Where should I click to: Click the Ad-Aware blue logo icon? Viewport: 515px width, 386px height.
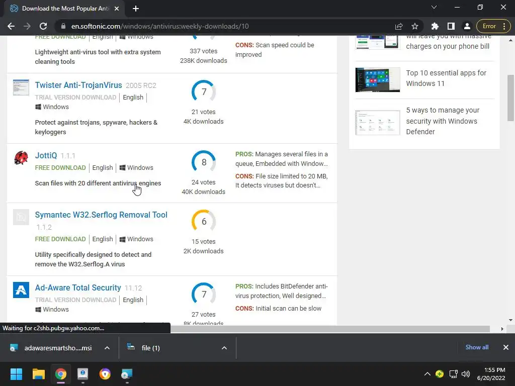[x=21, y=290]
